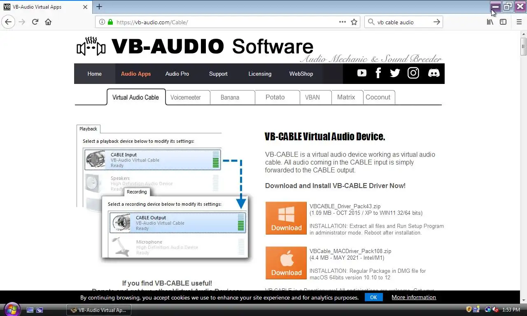The height and width of the screenshot is (316, 527).
Task: Go back with the browser back arrow
Action: click(x=8, y=22)
